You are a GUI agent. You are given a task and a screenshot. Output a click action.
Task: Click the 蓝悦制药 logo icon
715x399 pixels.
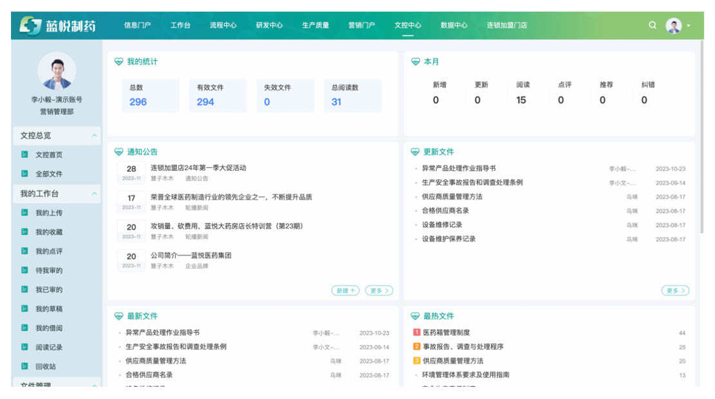click(x=30, y=26)
